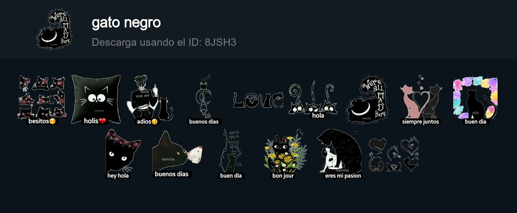
Task: Click the "holis" cat pillow sticker
Action: pos(96,100)
